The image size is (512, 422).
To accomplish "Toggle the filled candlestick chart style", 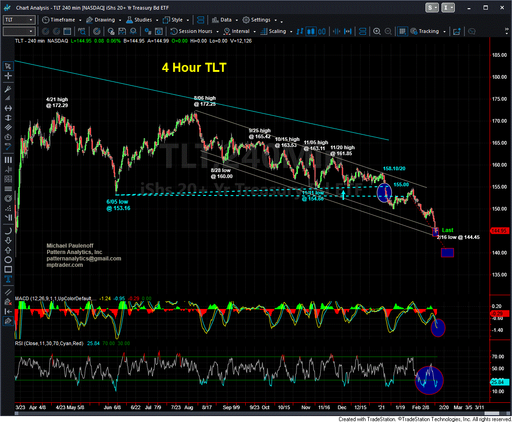I will click(x=311, y=32).
